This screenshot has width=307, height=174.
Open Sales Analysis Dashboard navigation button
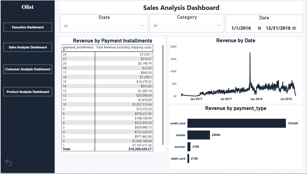tap(28, 47)
